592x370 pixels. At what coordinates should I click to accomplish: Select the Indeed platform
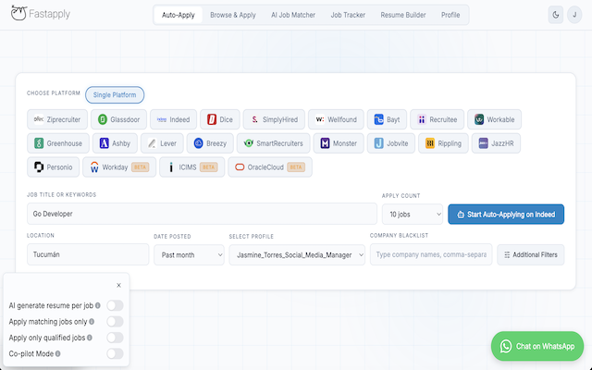[173, 119]
